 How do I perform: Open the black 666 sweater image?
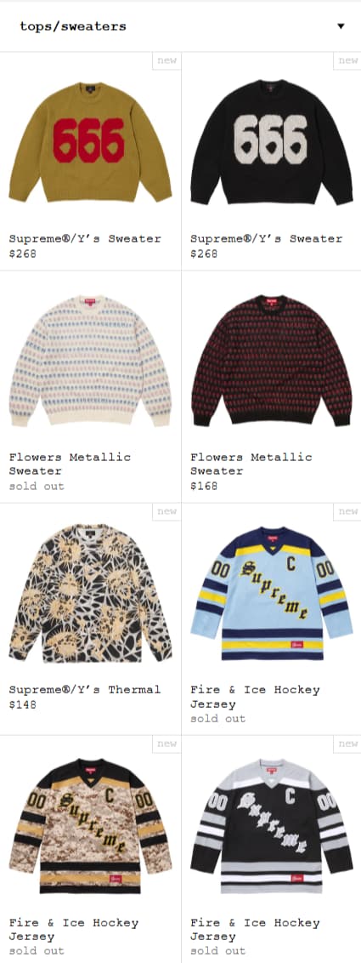click(x=272, y=142)
